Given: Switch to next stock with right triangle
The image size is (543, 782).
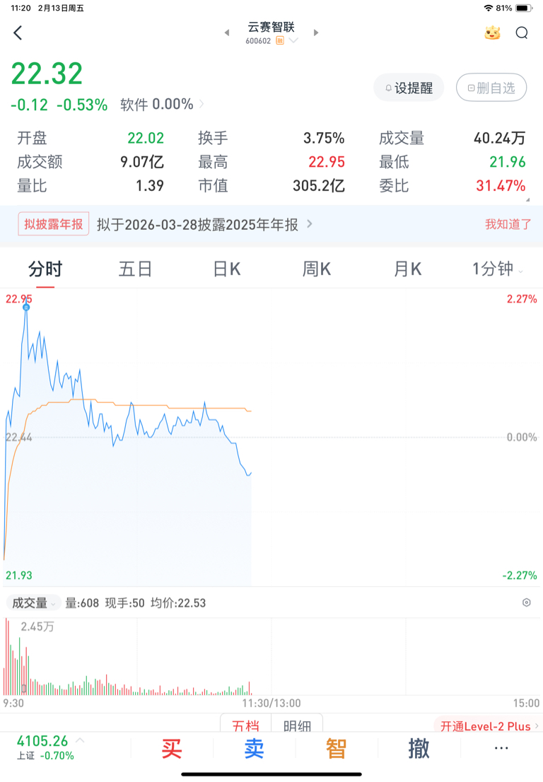Looking at the screenshot, I should point(315,33).
